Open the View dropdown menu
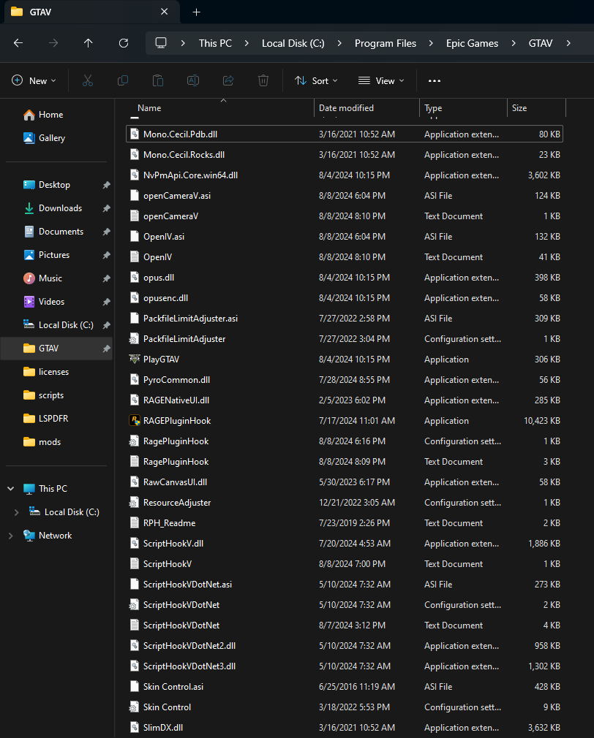 coord(380,80)
